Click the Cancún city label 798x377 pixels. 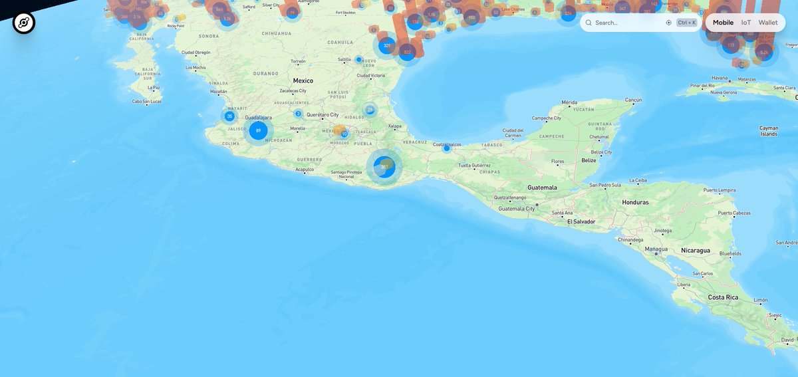point(633,100)
